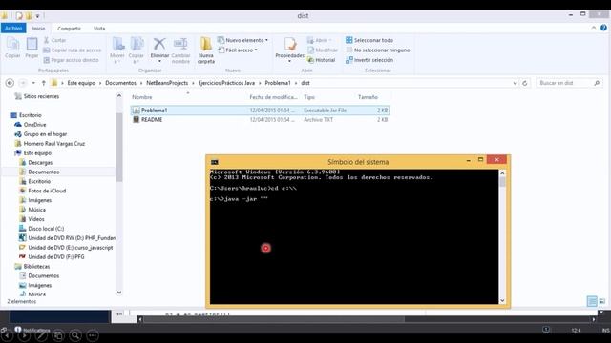Collapse the ribbon with the chevron
The width and height of the screenshot is (611, 343).
pos(594,28)
